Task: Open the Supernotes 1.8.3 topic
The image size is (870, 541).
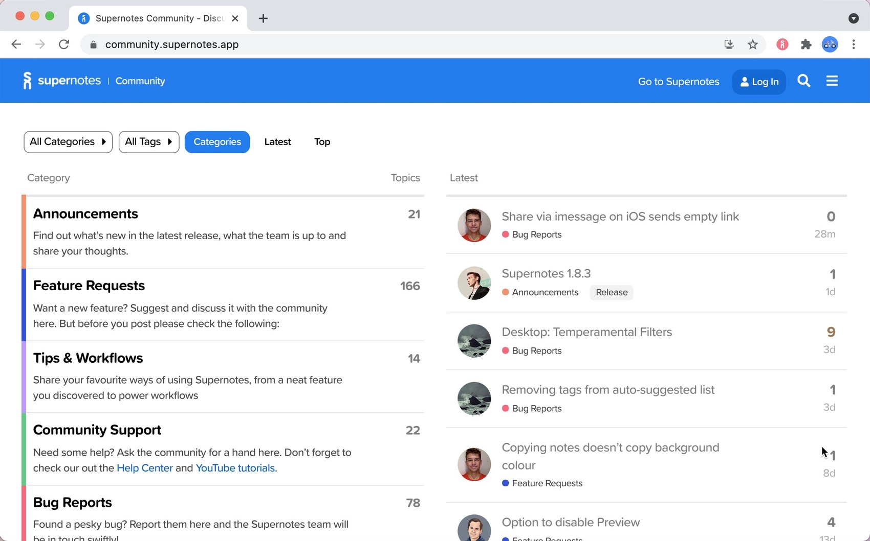Action: click(546, 273)
